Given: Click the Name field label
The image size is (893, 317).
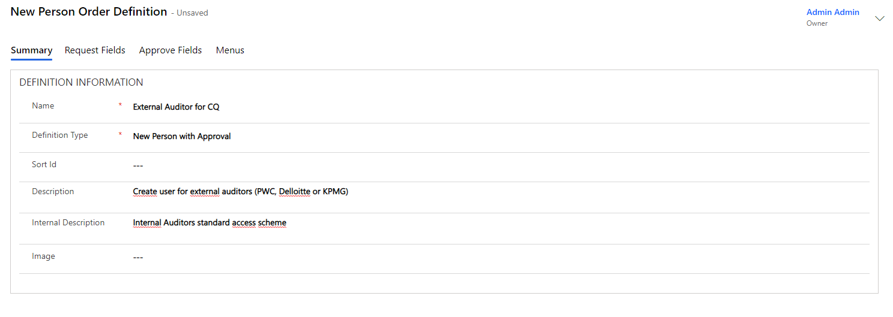Looking at the screenshot, I should 43,106.
